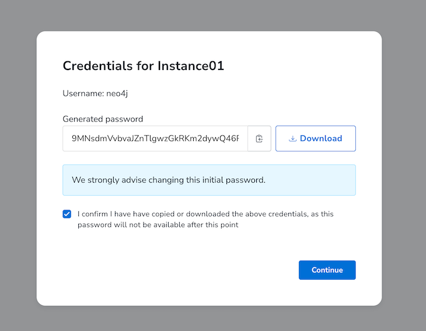Viewport: 426px width, 331px height.
Task: Untick the credentials confirmation checkbox
Action: 67,214
